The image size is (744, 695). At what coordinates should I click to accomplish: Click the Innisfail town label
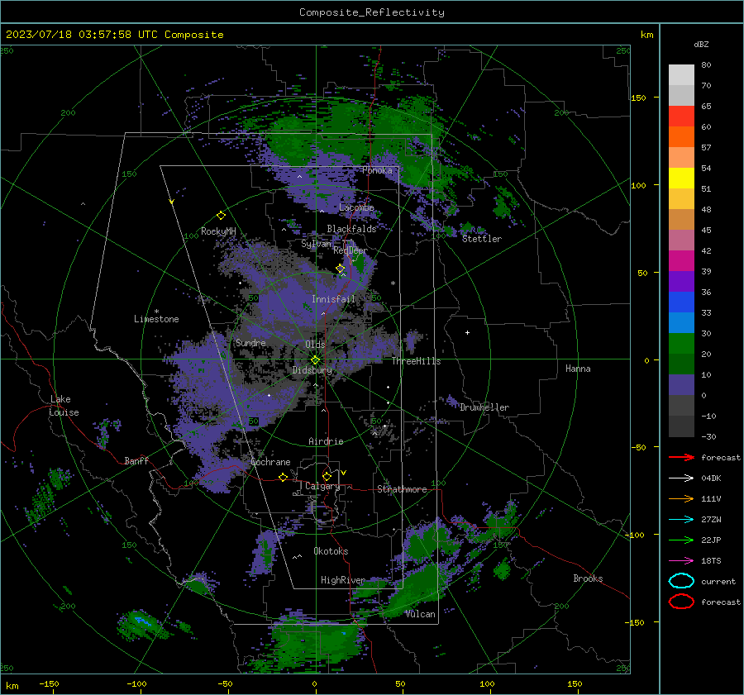click(x=333, y=299)
